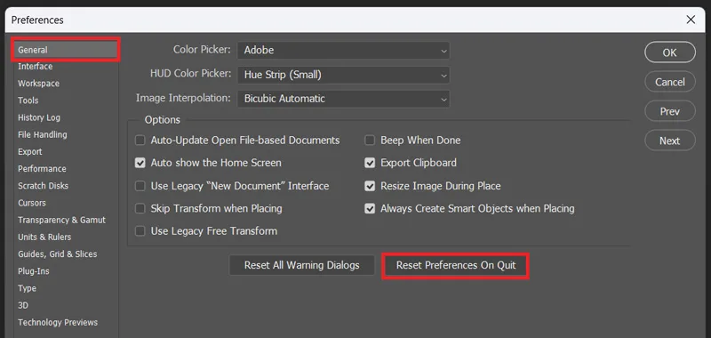
Task: Click Reset All Warning Dialogs button
Action: coord(301,265)
